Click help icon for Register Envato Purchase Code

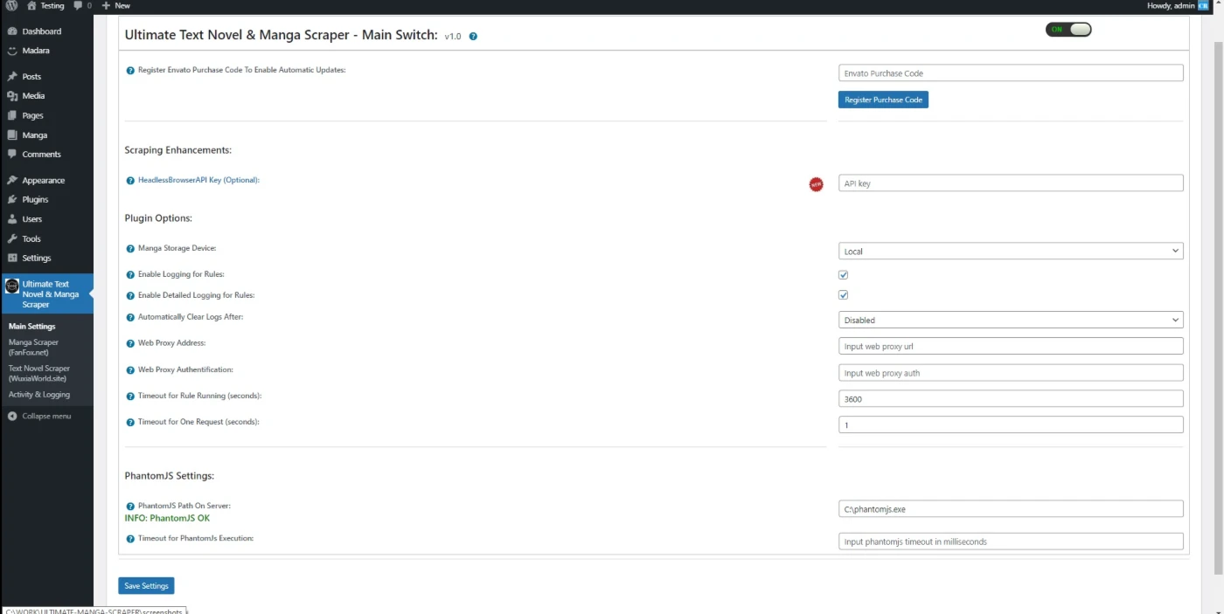click(130, 70)
